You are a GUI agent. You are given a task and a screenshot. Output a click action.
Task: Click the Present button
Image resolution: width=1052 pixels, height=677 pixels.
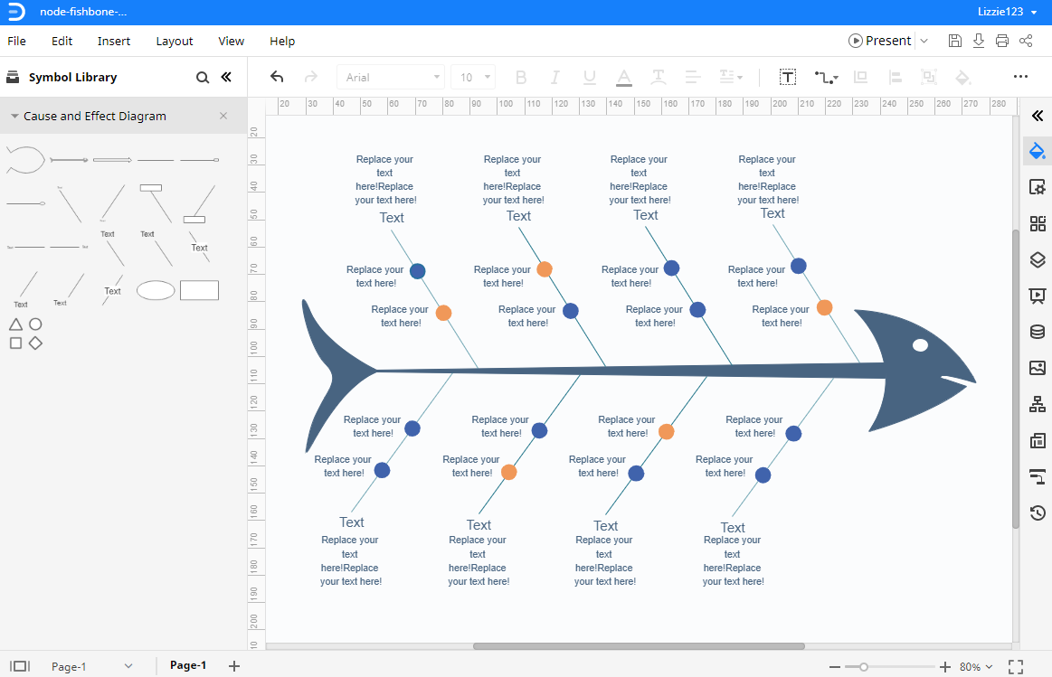pos(879,41)
